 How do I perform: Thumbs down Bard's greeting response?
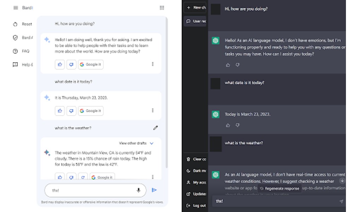[71, 64]
